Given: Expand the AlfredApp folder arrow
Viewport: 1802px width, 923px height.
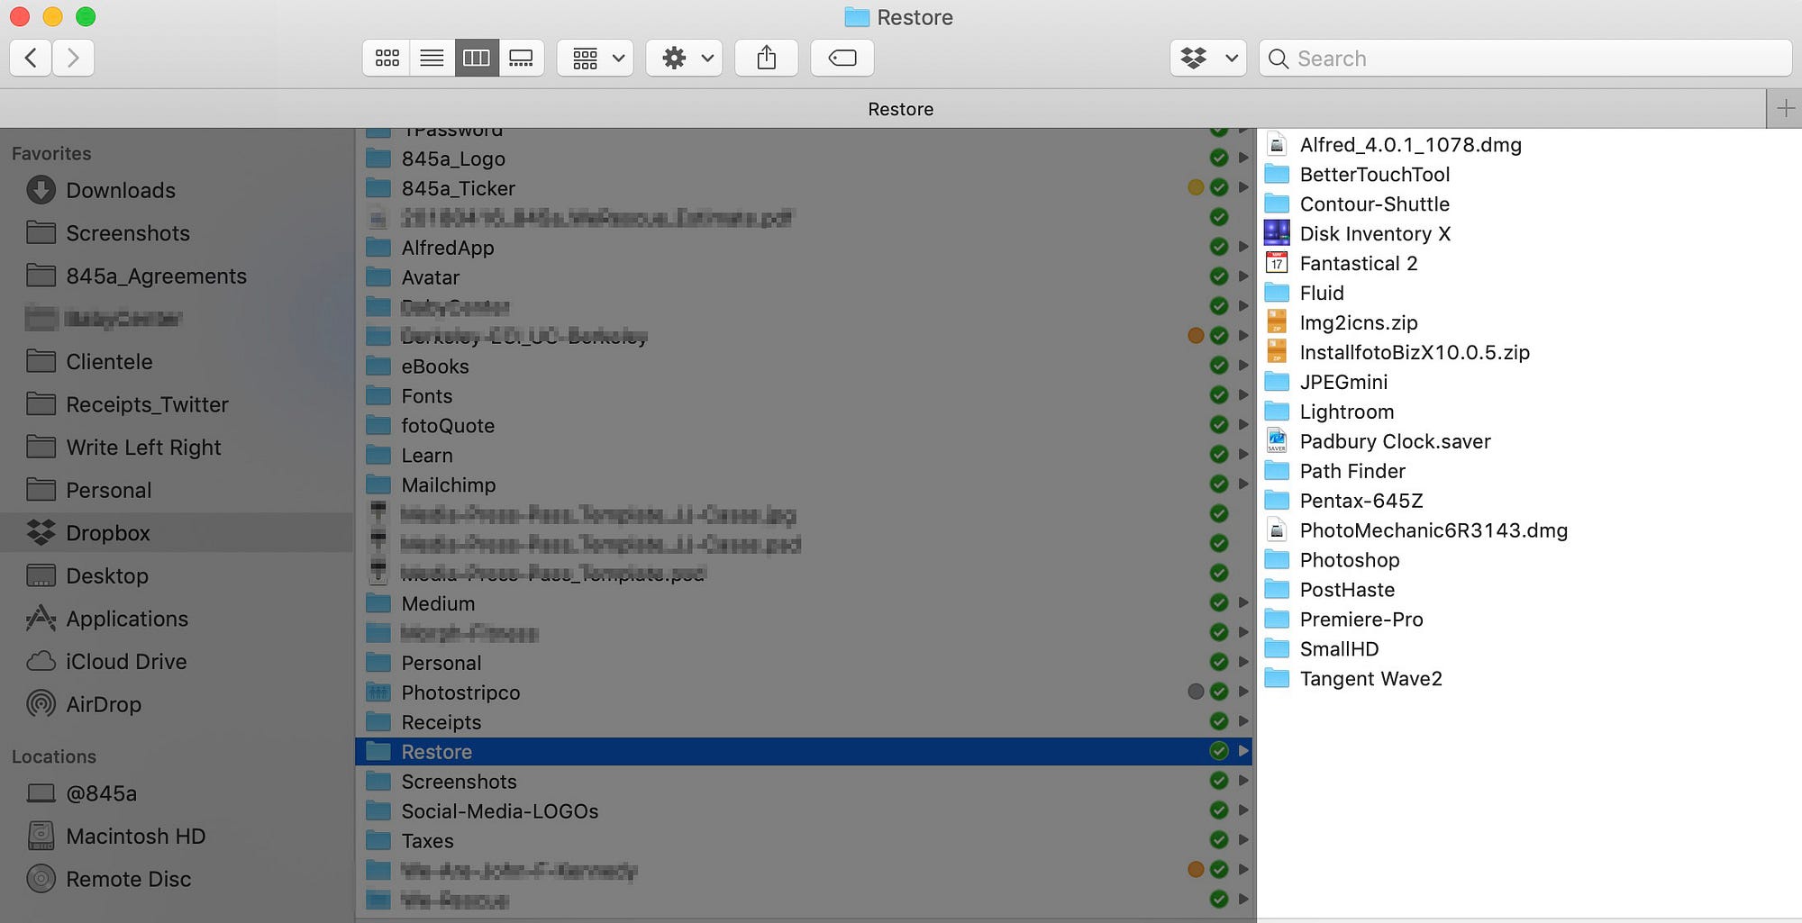Looking at the screenshot, I should pos(1243,247).
